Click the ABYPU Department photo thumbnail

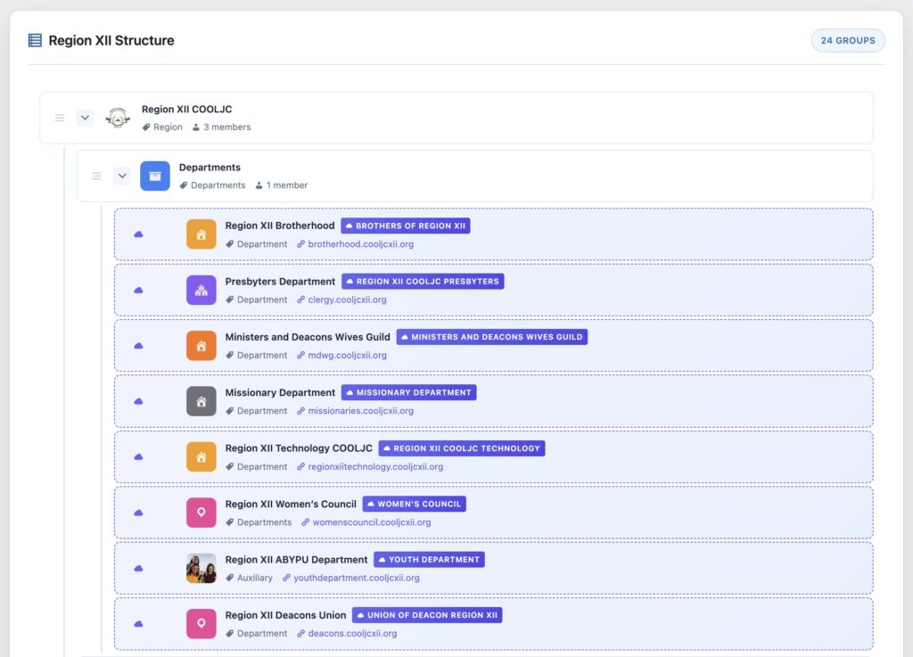tap(202, 568)
